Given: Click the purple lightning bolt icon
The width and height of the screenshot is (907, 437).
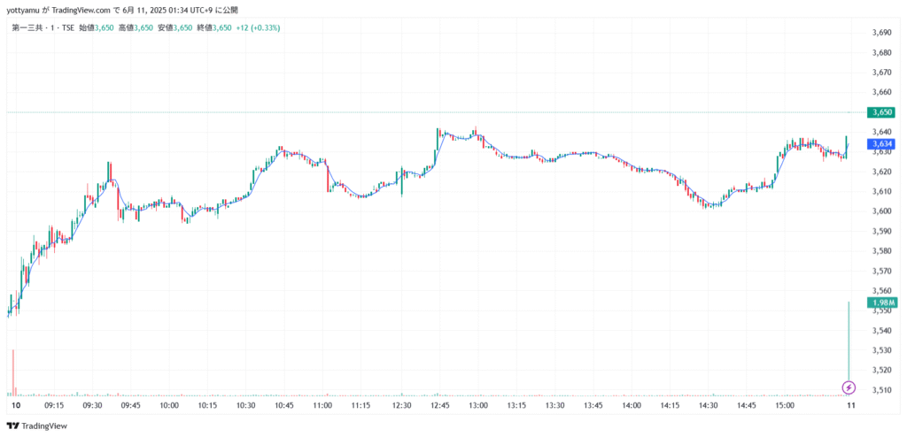Looking at the screenshot, I should coord(849,387).
